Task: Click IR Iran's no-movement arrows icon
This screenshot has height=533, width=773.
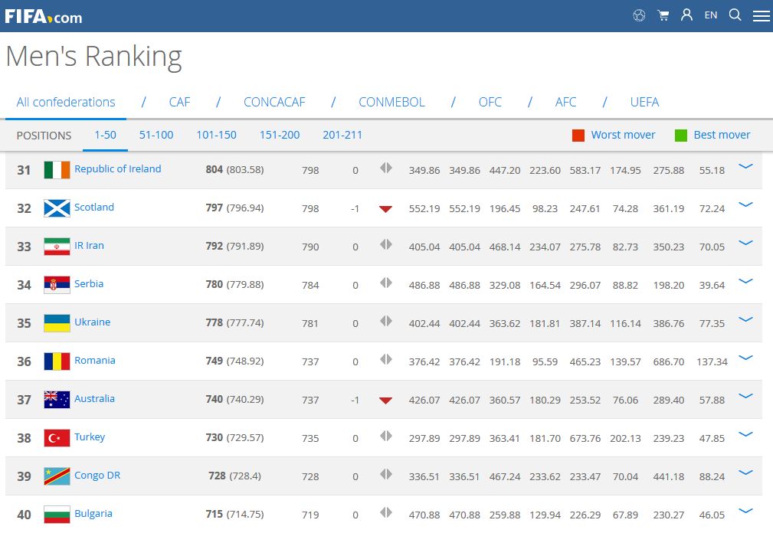Action: [386, 244]
